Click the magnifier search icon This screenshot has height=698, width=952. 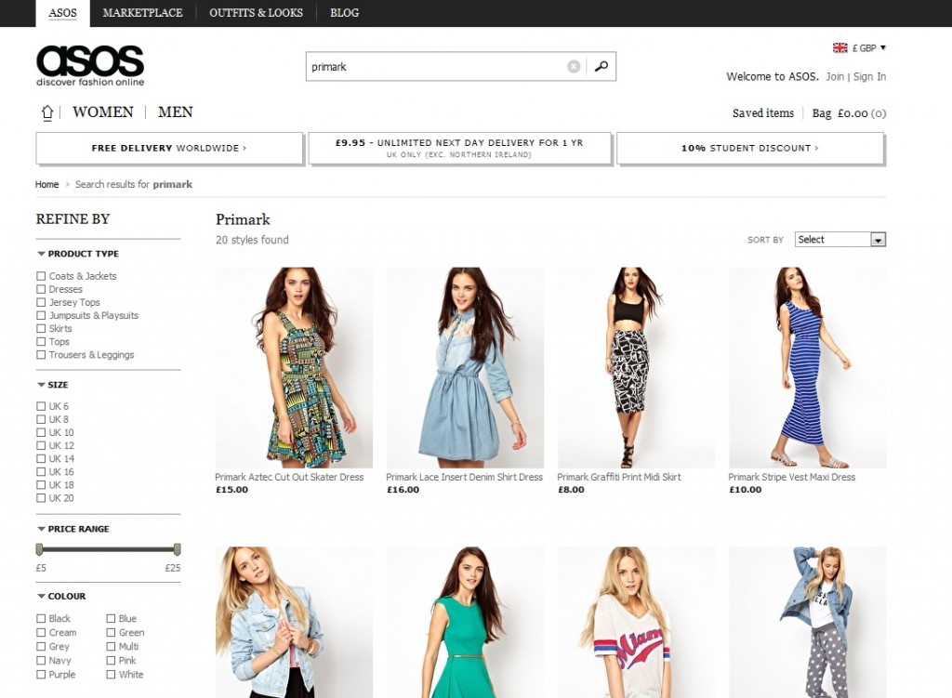[602, 67]
